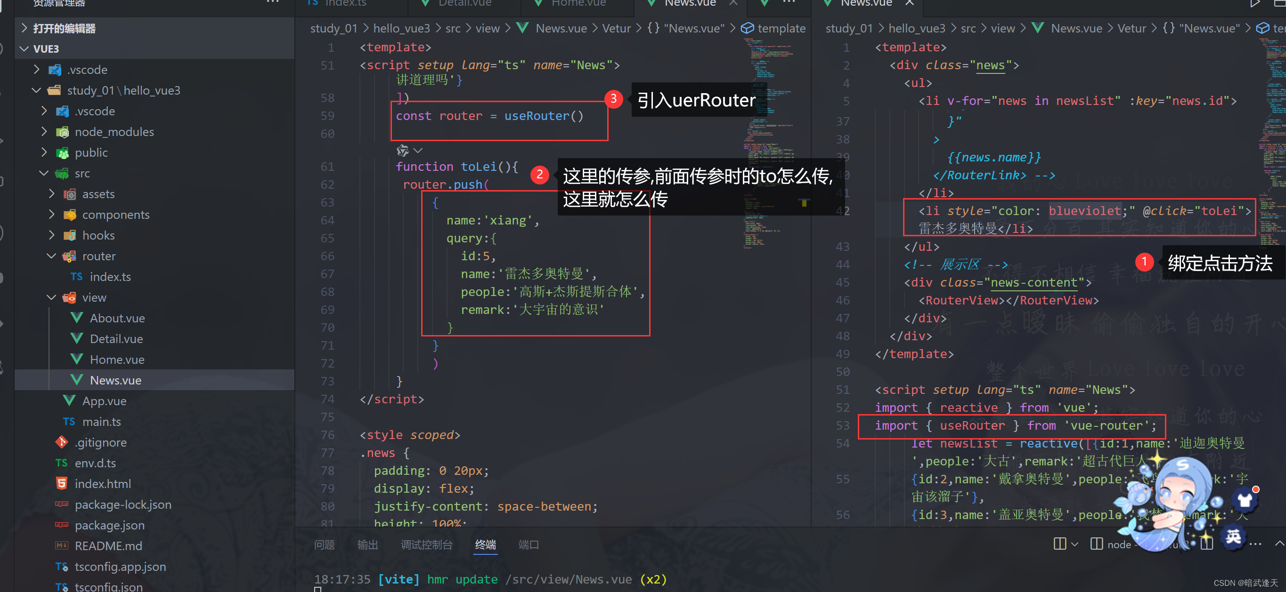
Task: Open .gitignore file
Action: click(100, 442)
